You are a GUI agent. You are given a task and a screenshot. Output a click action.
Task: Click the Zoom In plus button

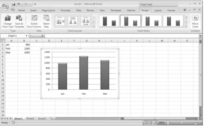pos(196,123)
